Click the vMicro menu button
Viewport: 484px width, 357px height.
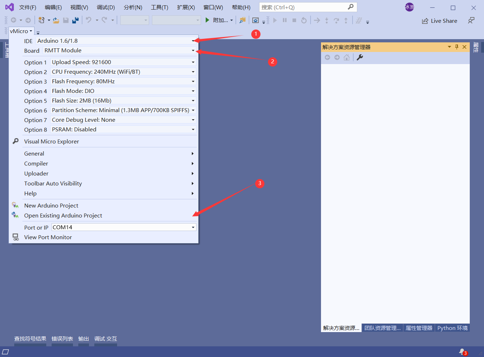click(21, 31)
